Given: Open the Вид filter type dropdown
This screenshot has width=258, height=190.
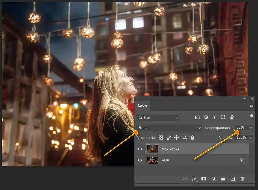Looking at the screenshot, I should point(158,118).
